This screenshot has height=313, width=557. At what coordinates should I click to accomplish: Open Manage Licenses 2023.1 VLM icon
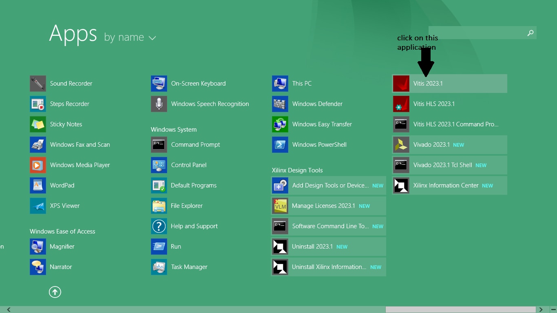(280, 206)
